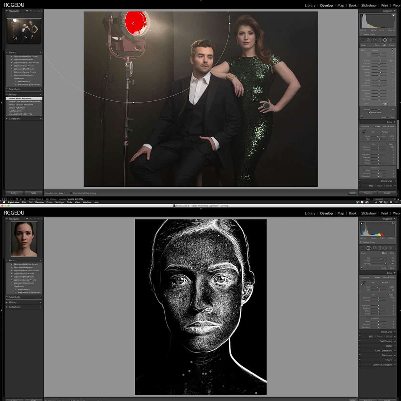Enable Show Selected Mask Overlay checkbox
The width and height of the screenshot is (401, 401).
point(71,193)
